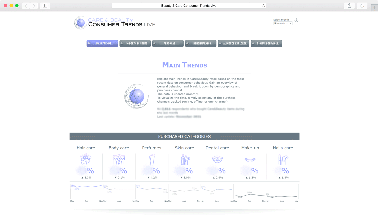
Task: Go forward to the next page
Action: pyautogui.click(x=34, y=6)
